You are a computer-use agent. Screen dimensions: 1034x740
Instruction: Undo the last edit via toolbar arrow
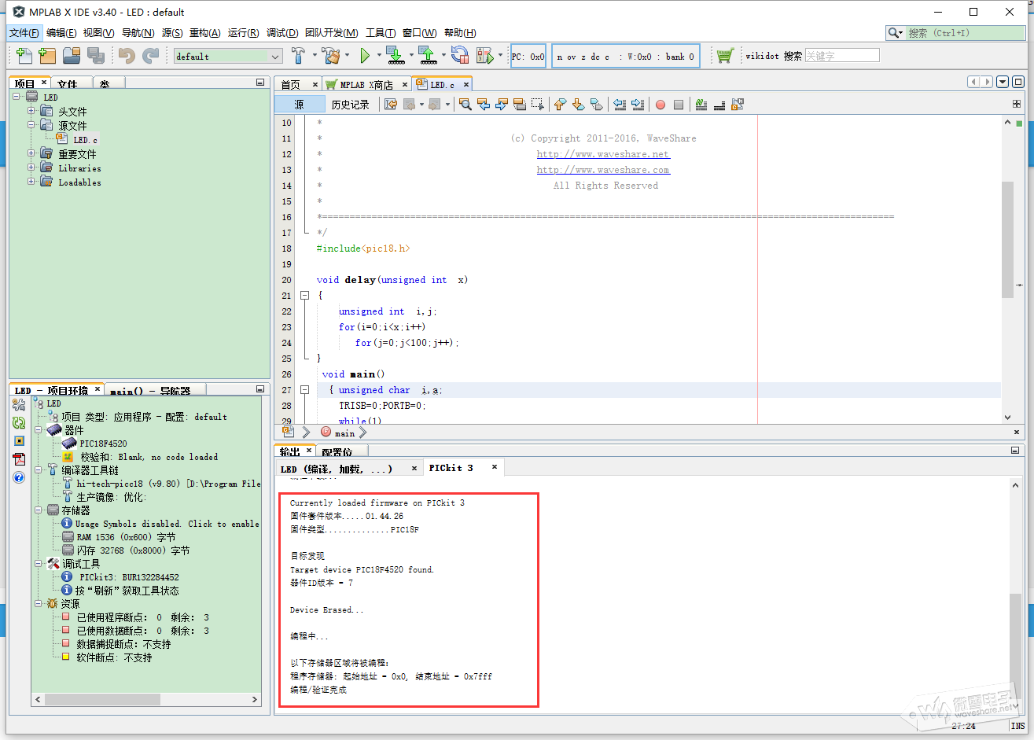click(127, 56)
